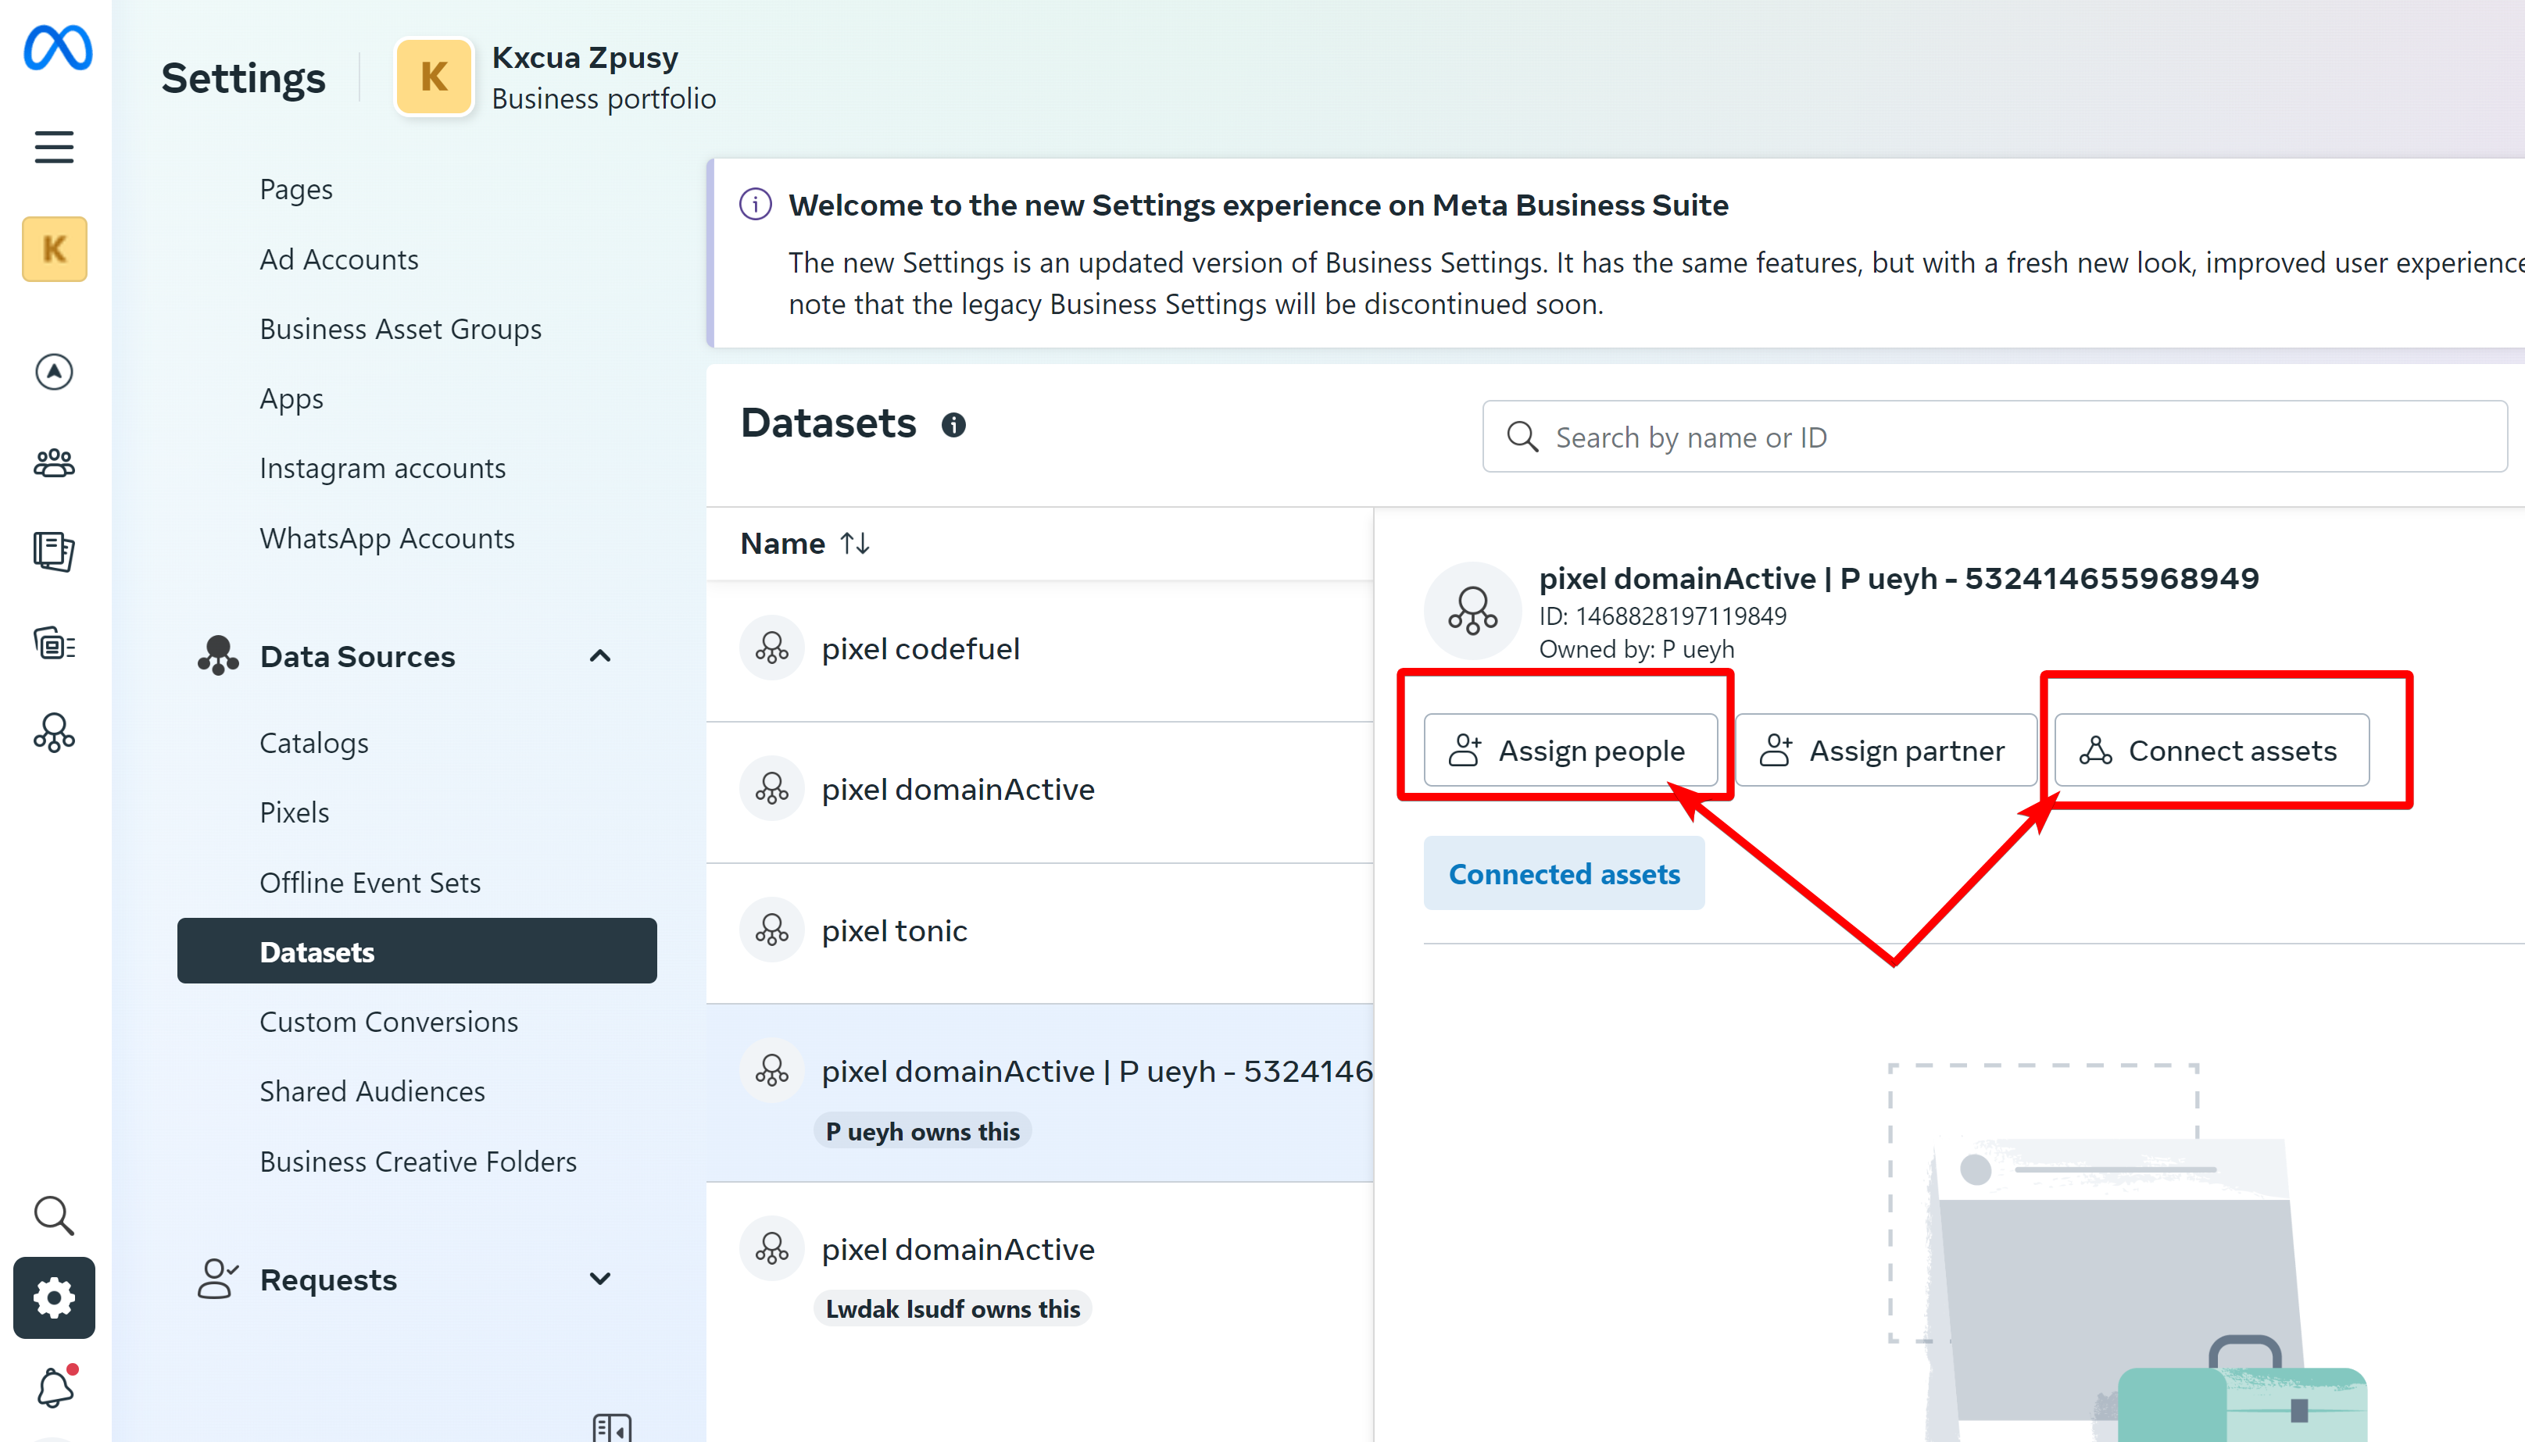Open the compass navigation icon in sidebar

click(53, 371)
